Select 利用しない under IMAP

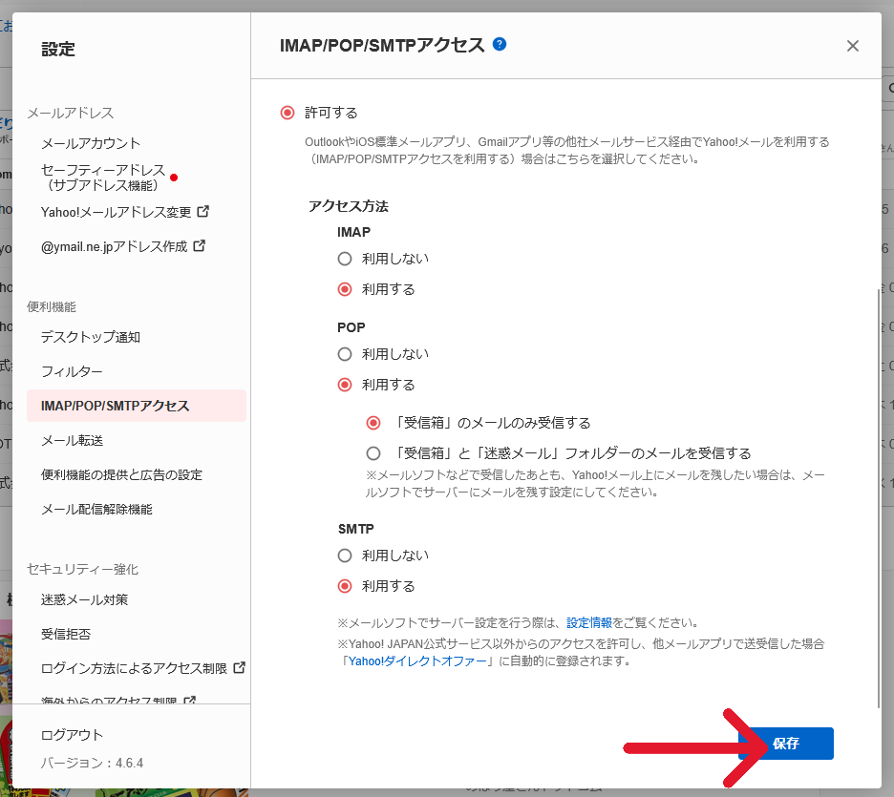coord(345,259)
